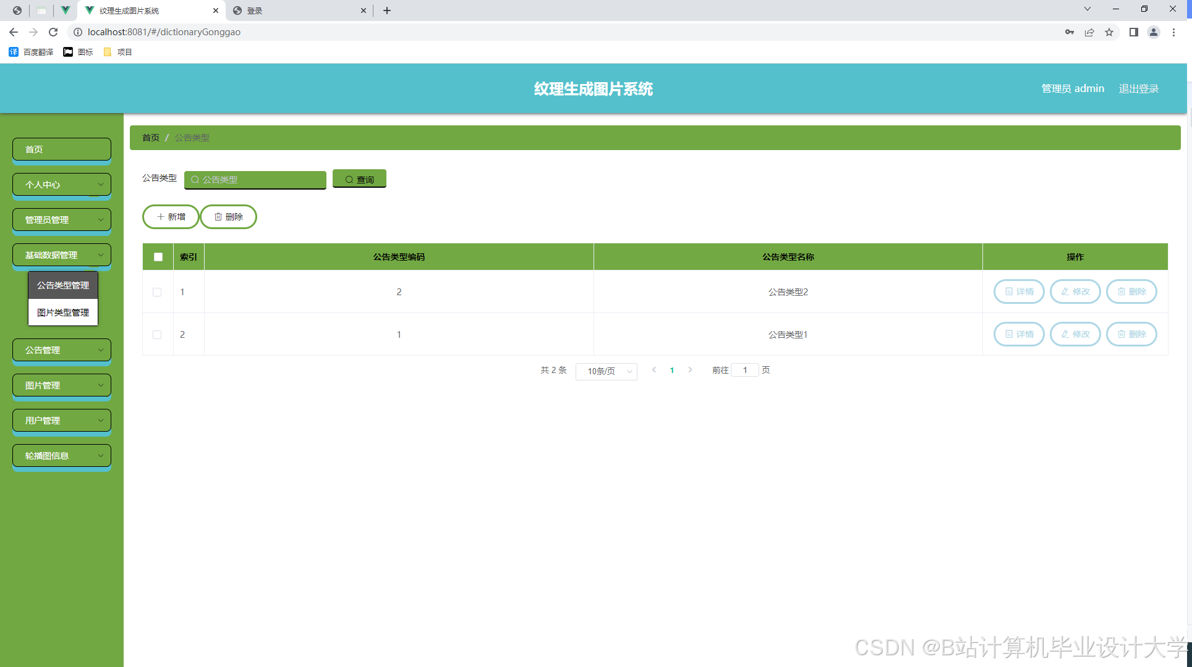
Task: Toggle the select-all checkbox in the table header
Action: click(x=158, y=257)
